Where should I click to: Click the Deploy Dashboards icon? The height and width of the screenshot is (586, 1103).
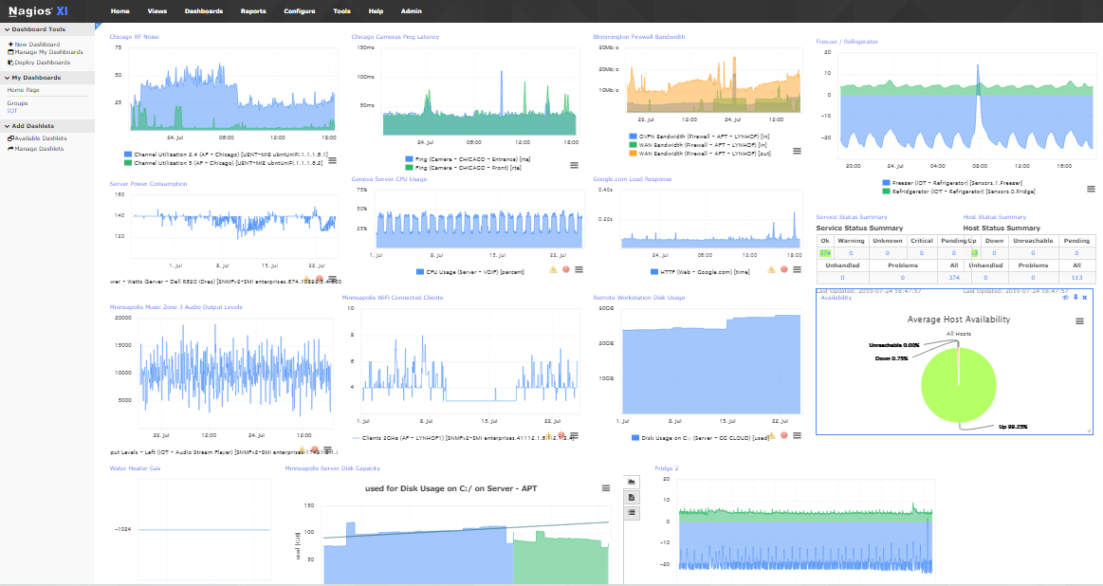tap(10, 62)
